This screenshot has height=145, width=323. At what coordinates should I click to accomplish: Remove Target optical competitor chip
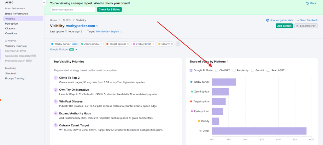coord(128,44)
